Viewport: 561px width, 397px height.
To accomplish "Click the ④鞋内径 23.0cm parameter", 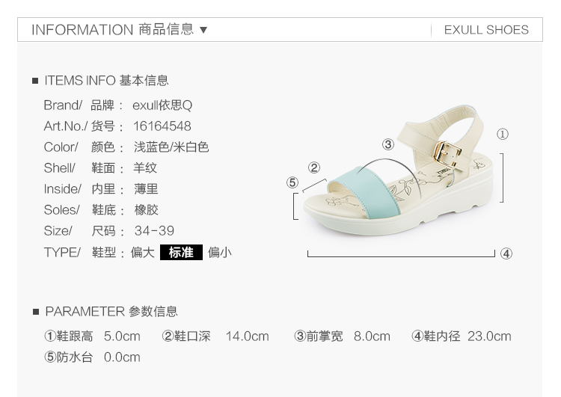I will point(462,336).
